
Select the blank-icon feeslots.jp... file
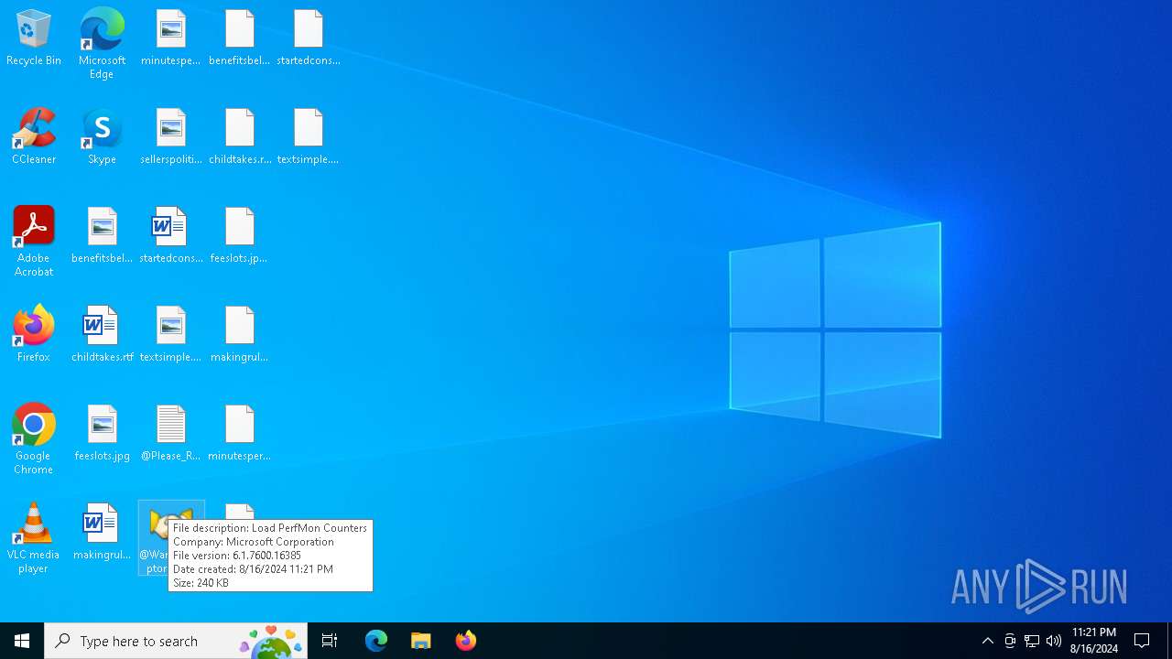(240, 236)
